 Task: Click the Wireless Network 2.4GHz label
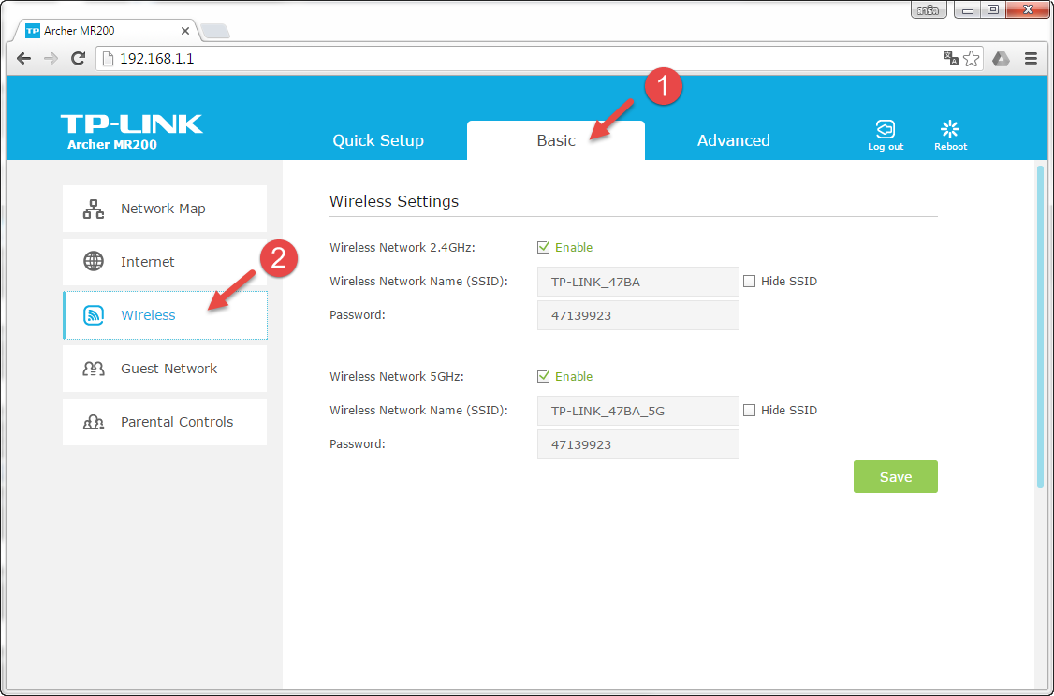403,247
